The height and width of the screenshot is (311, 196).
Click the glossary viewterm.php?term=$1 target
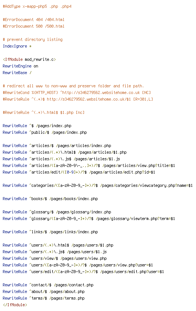click(135, 219)
